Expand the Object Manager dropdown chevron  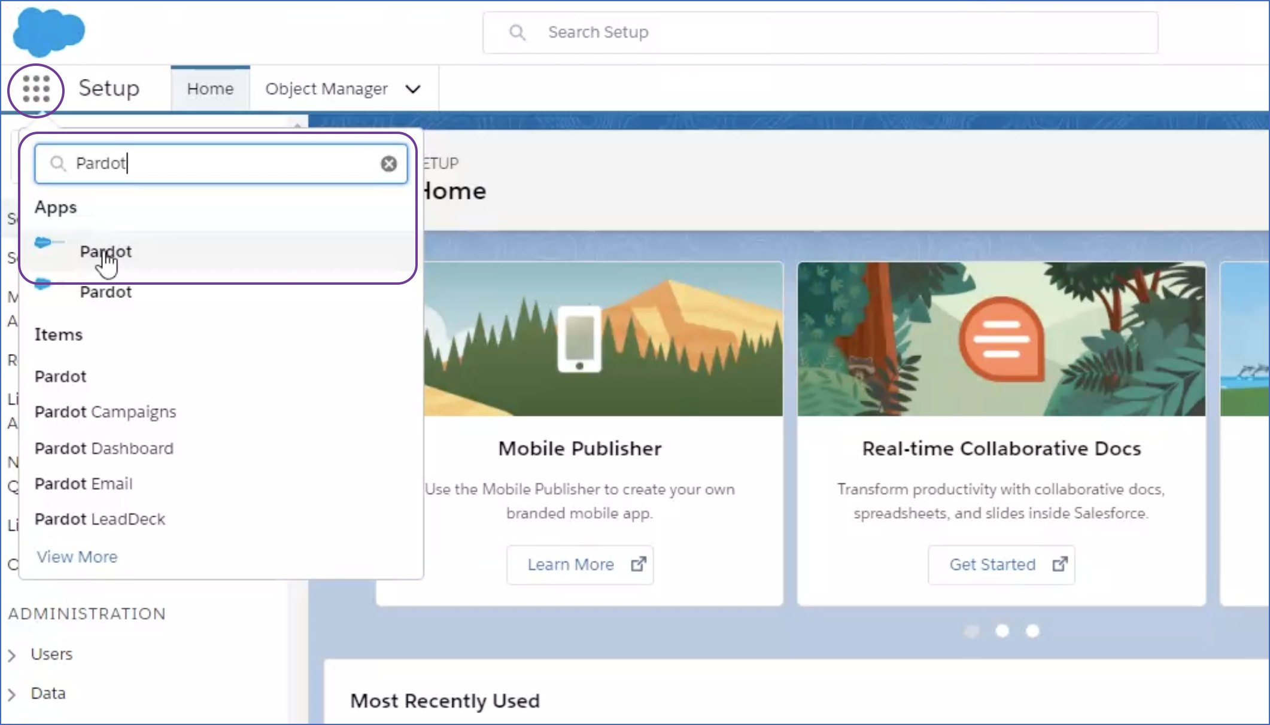click(413, 89)
